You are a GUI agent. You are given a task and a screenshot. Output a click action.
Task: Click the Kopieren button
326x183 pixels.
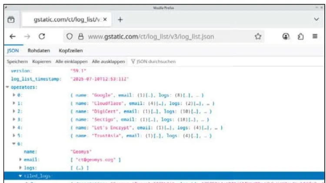(x=42, y=62)
